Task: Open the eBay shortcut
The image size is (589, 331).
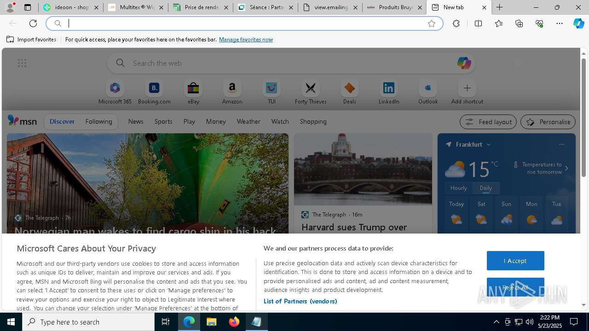Action: (x=193, y=92)
